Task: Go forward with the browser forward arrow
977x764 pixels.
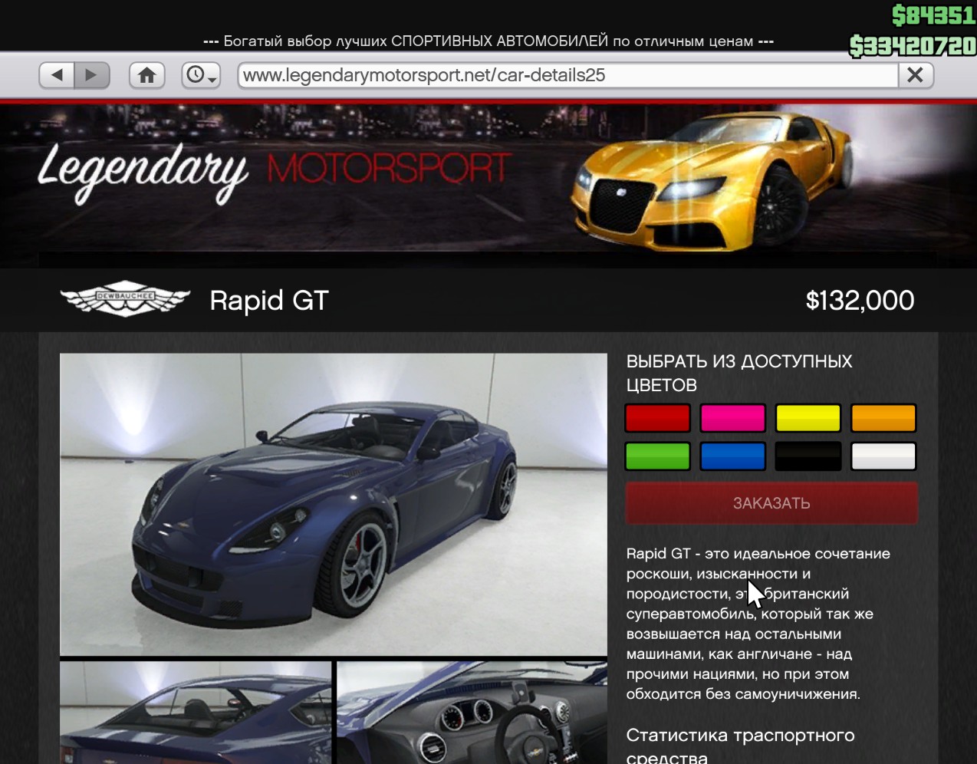Action: pyautogui.click(x=92, y=75)
